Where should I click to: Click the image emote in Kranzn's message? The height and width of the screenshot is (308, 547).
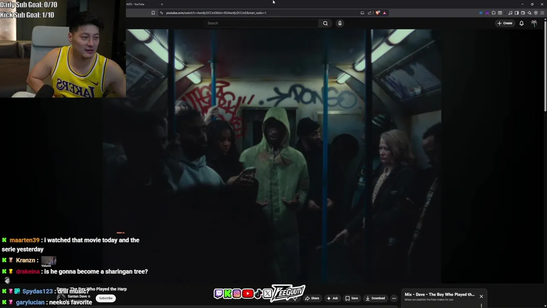click(49, 261)
